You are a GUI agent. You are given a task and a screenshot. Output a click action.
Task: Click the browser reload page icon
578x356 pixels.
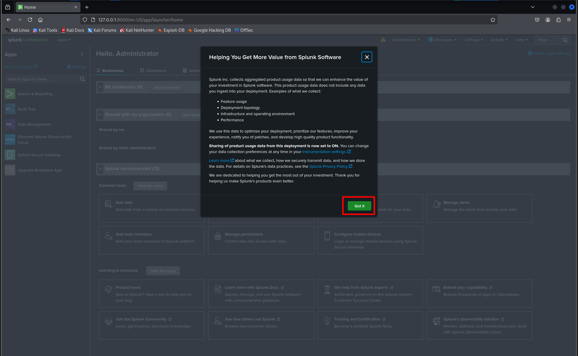[x=30, y=20]
